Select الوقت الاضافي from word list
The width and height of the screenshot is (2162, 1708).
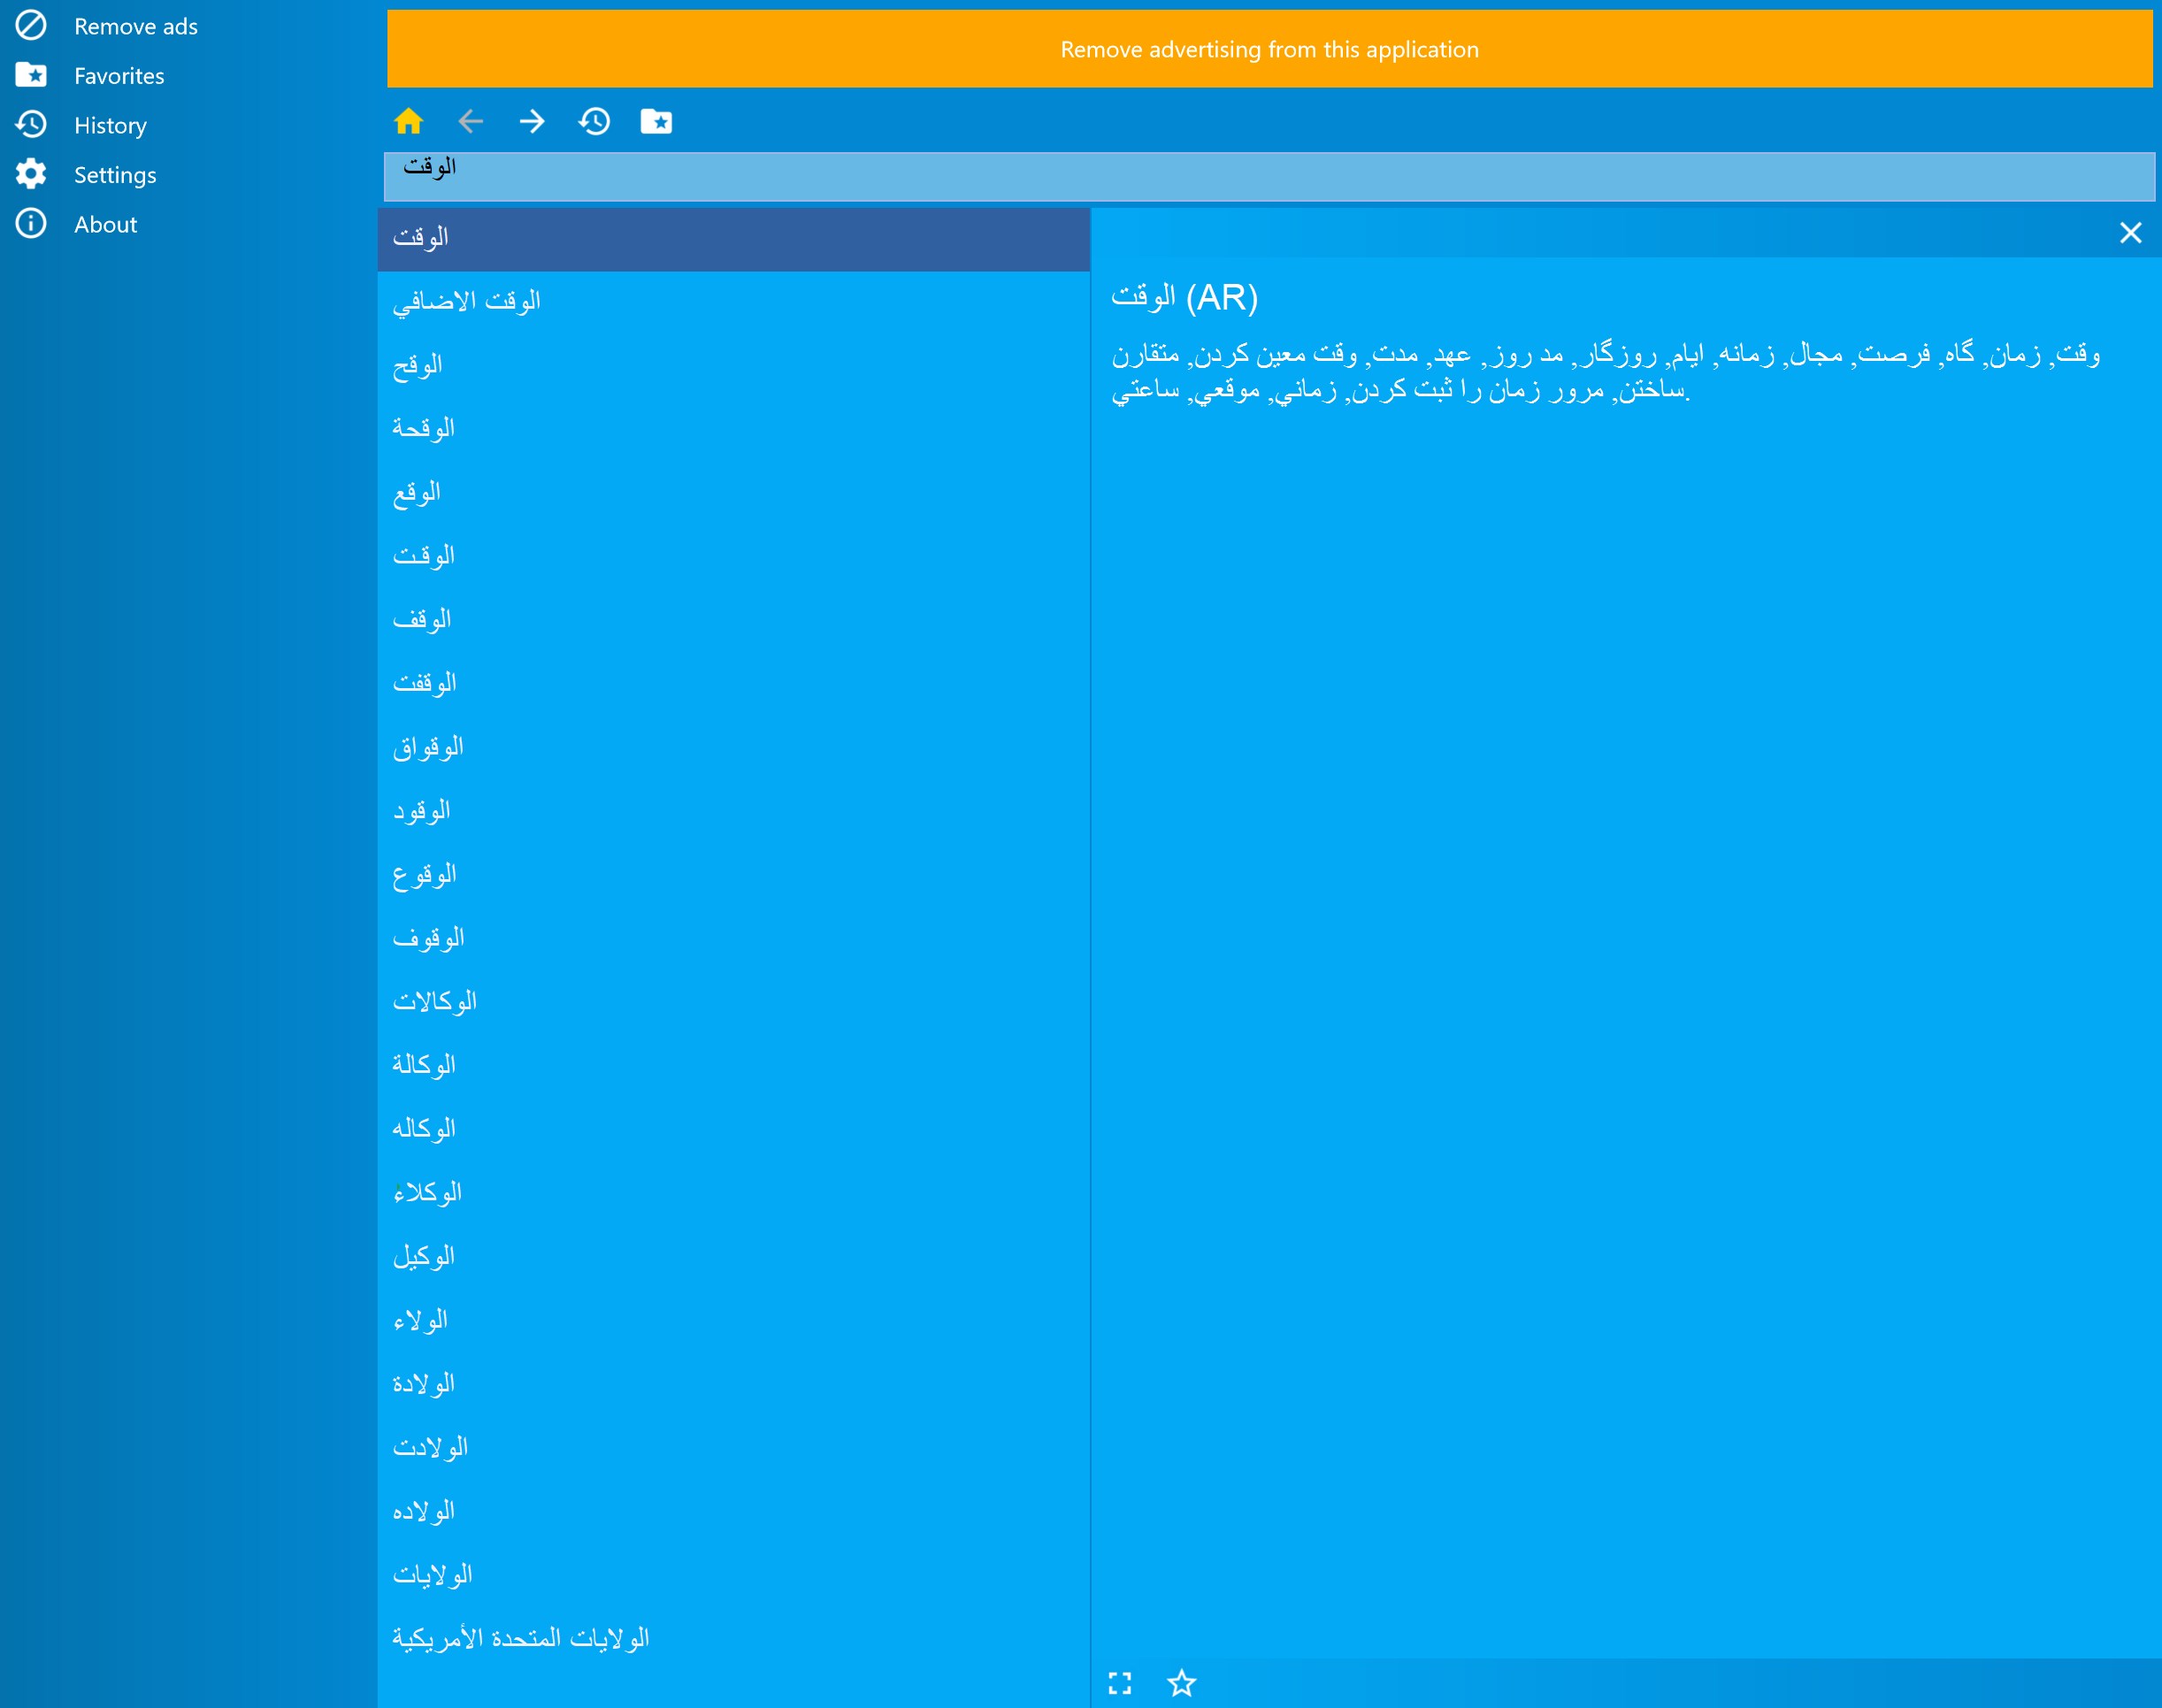tap(467, 301)
